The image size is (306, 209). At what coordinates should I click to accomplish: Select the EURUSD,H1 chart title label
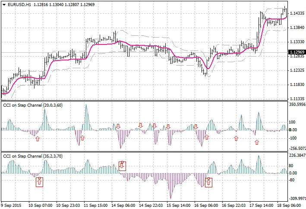pyautogui.click(x=16, y=4)
